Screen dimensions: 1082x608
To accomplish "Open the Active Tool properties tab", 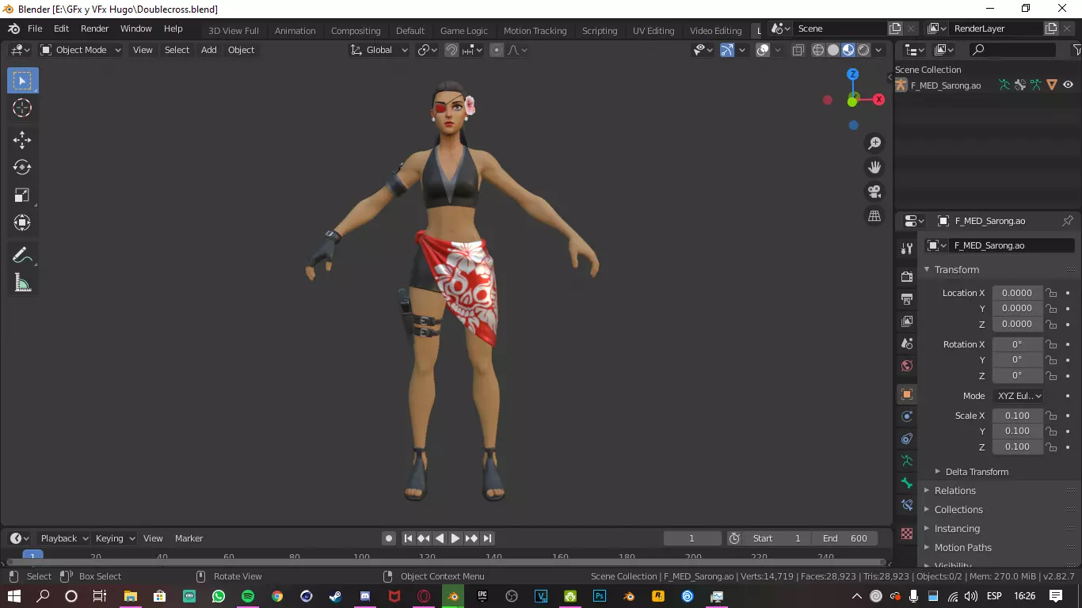I will point(907,249).
